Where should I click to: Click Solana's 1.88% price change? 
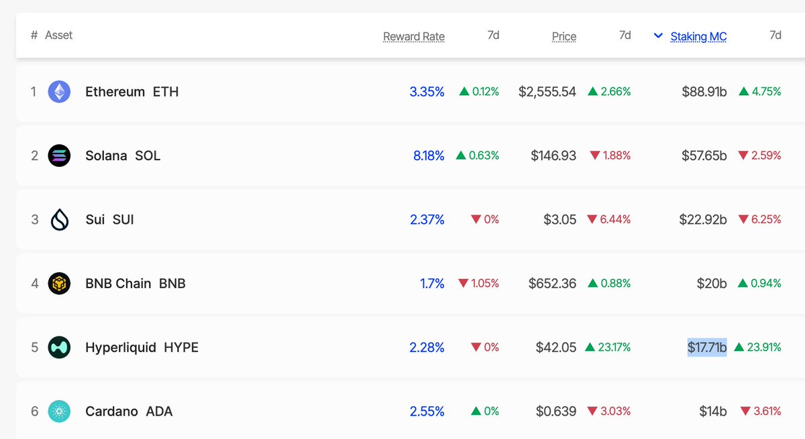pyautogui.click(x=610, y=155)
